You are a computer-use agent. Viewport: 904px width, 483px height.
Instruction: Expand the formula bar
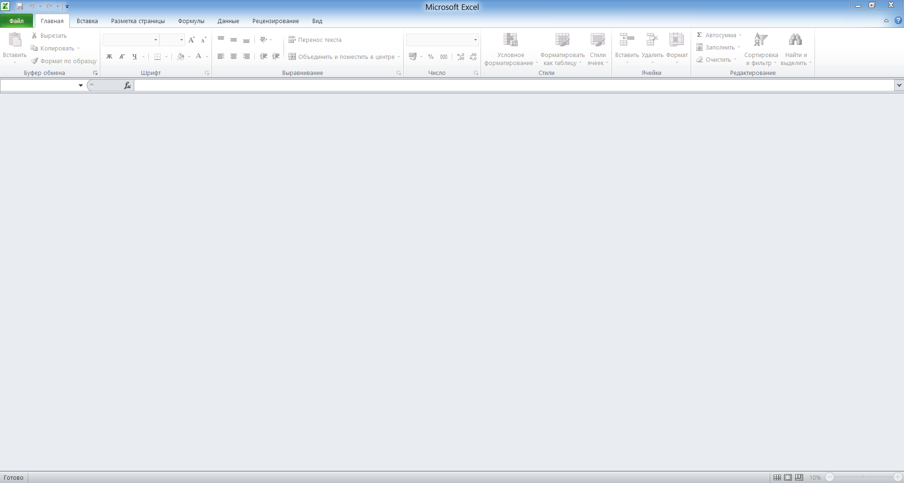click(899, 85)
